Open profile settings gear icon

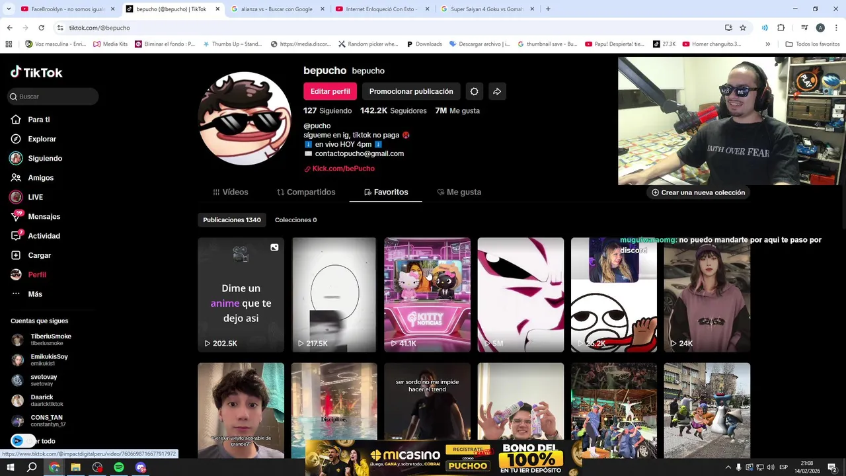click(x=474, y=91)
